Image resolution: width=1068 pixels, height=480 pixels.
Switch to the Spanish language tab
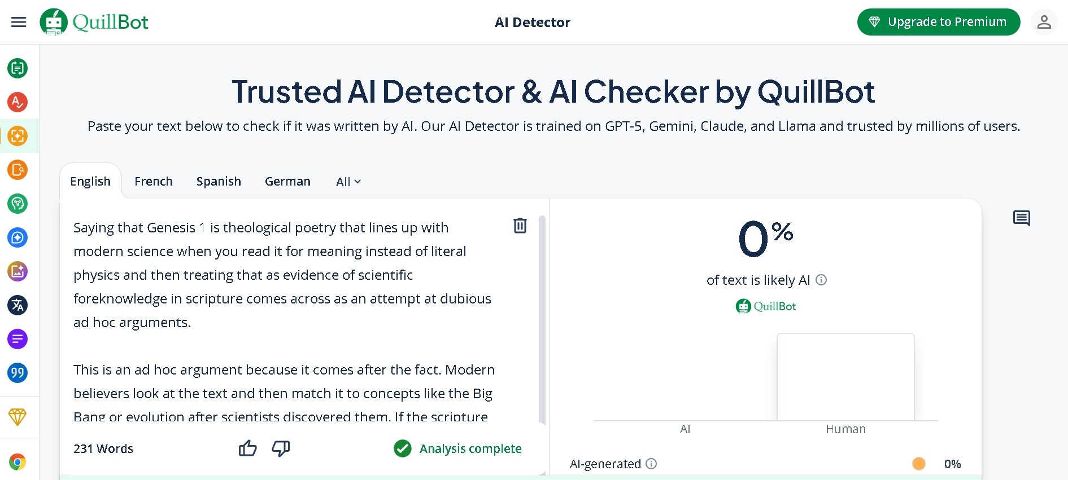(x=219, y=182)
